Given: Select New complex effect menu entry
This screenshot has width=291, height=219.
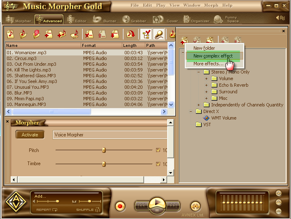Looking at the screenshot, I should [x=213, y=56].
